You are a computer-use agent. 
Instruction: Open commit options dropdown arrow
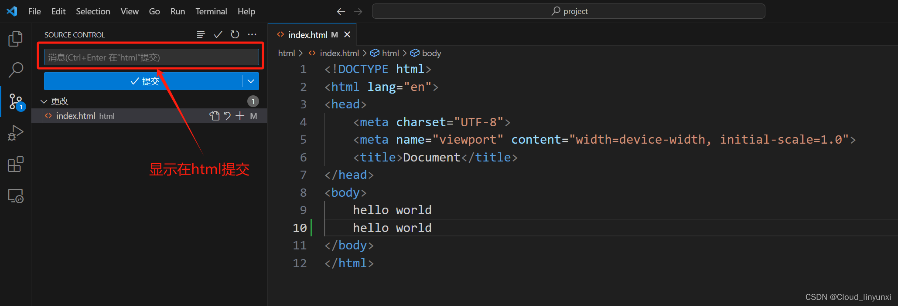251,81
